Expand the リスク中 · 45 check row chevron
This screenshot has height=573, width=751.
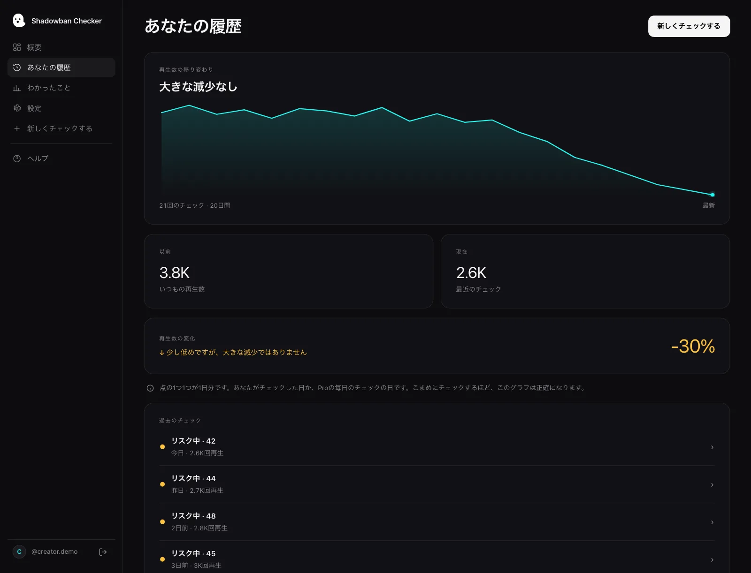[712, 560]
